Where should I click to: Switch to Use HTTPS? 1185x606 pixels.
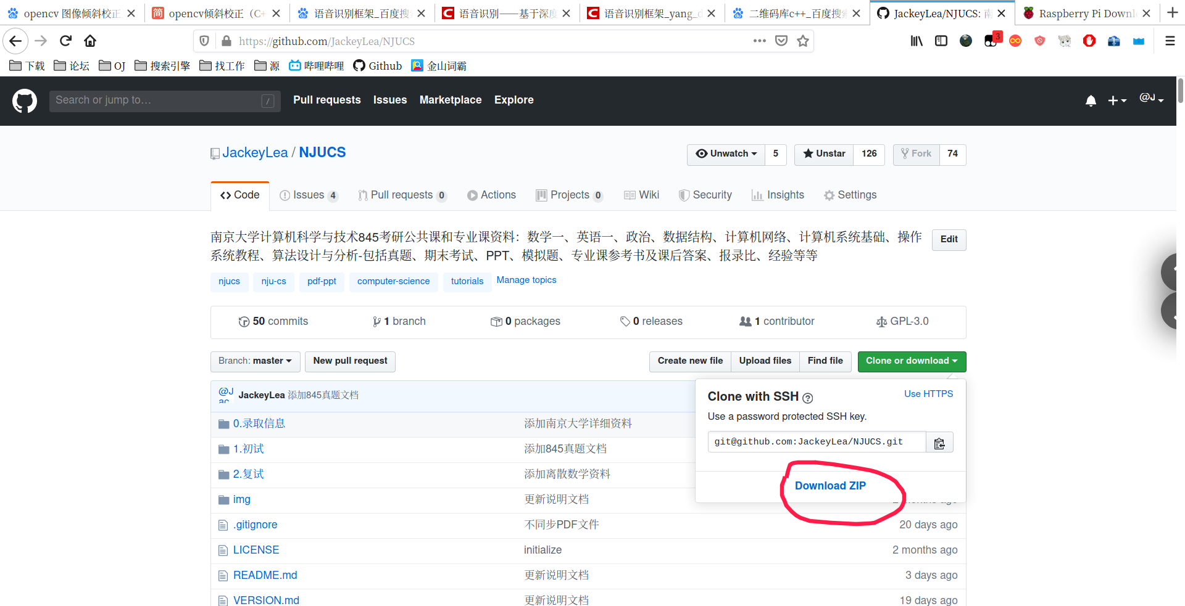[928, 394]
